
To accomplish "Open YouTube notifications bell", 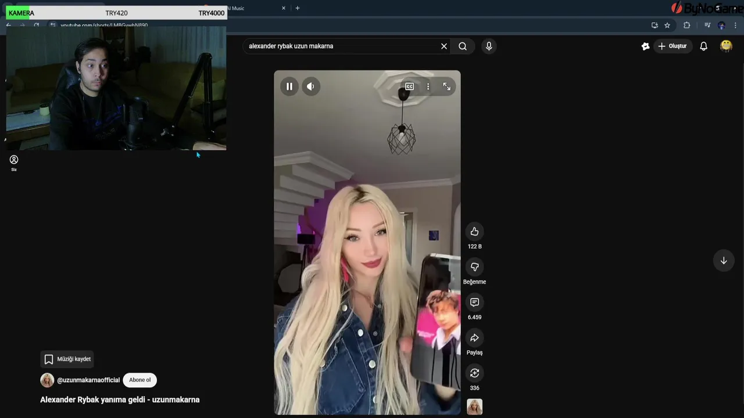I will 703,46.
